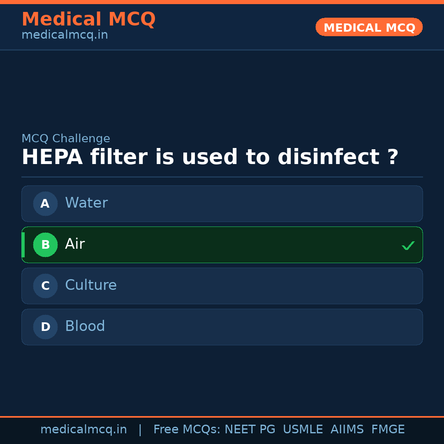
Task: Click the letter D circle badge
Action: [x=45, y=327]
